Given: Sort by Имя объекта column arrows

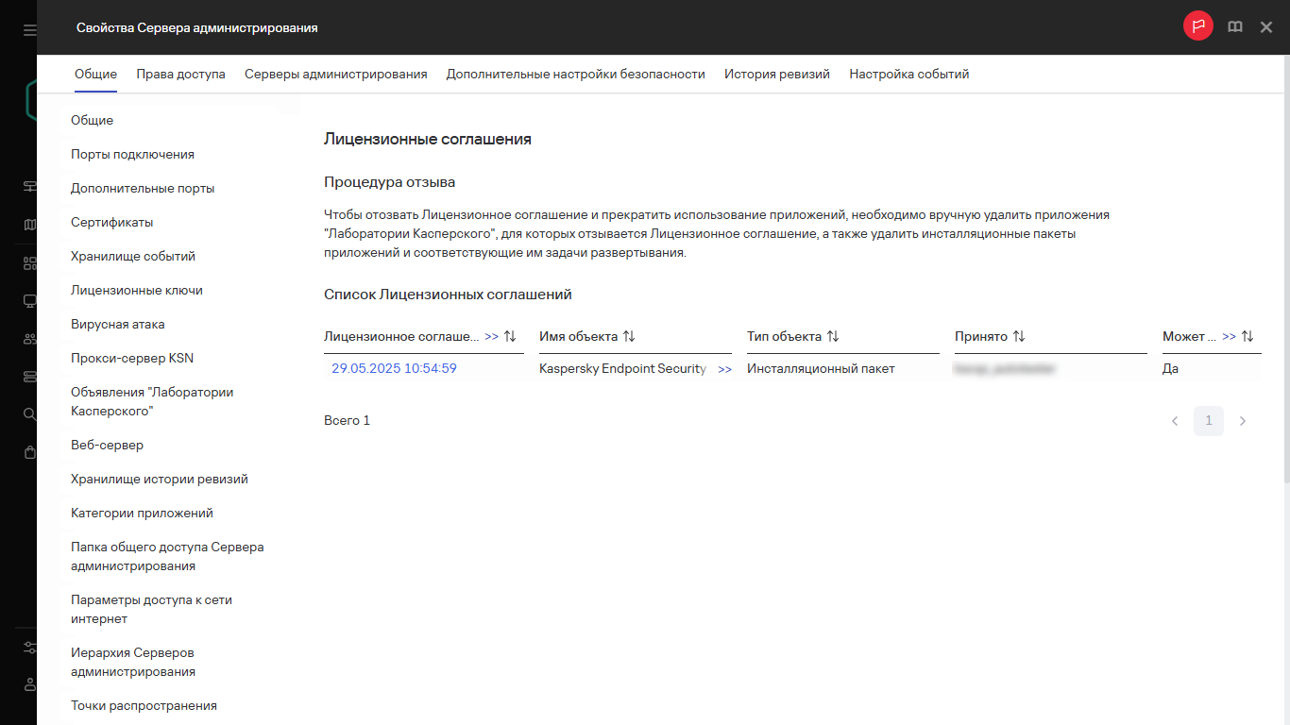Looking at the screenshot, I should [629, 337].
